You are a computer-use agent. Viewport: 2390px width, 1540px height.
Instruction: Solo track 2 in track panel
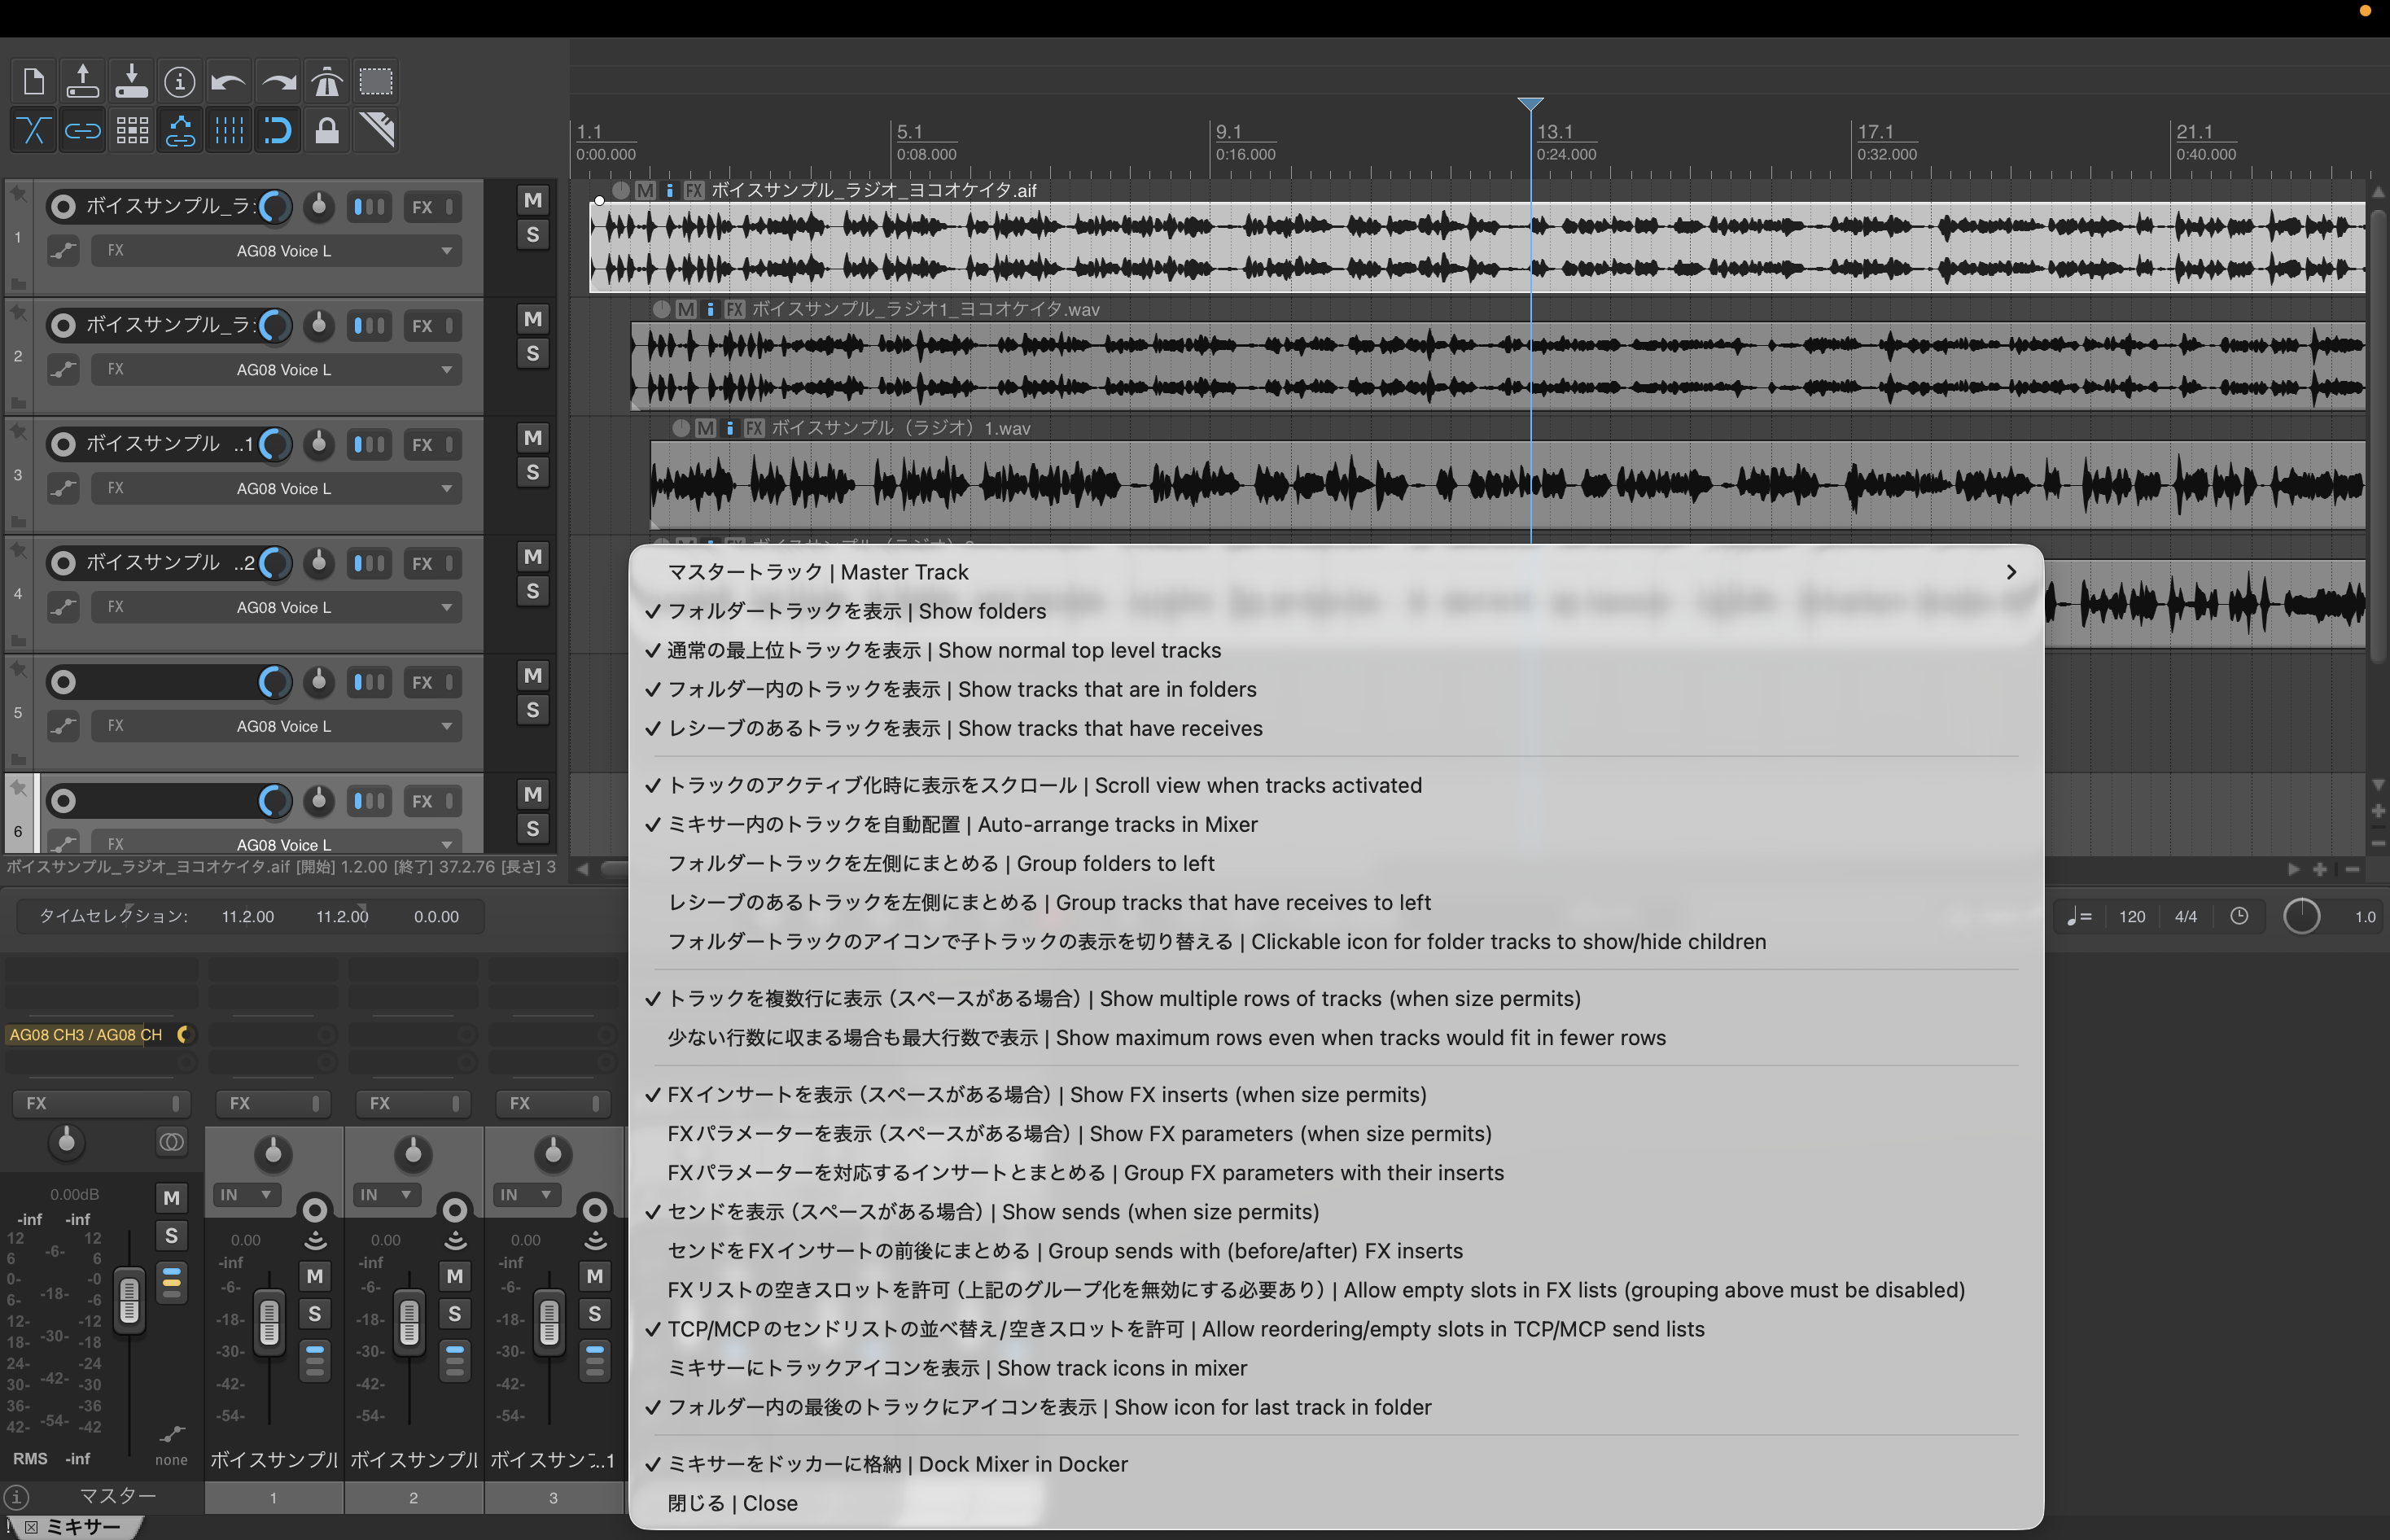pyautogui.click(x=533, y=354)
